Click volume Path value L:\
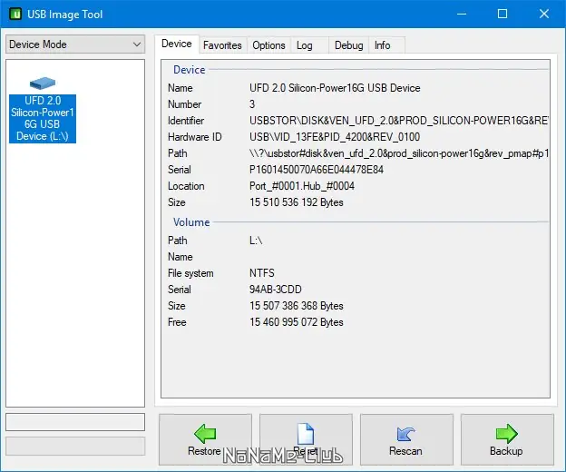Viewport: 566px width, 472px height. click(256, 241)
